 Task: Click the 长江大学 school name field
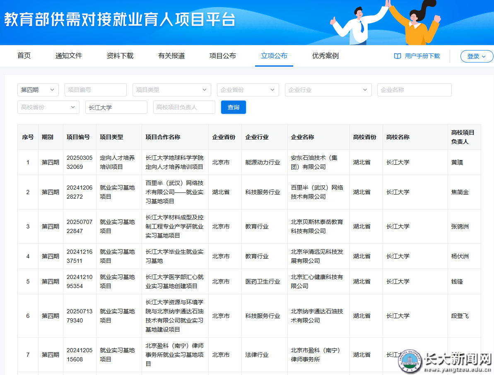[116, 107]
